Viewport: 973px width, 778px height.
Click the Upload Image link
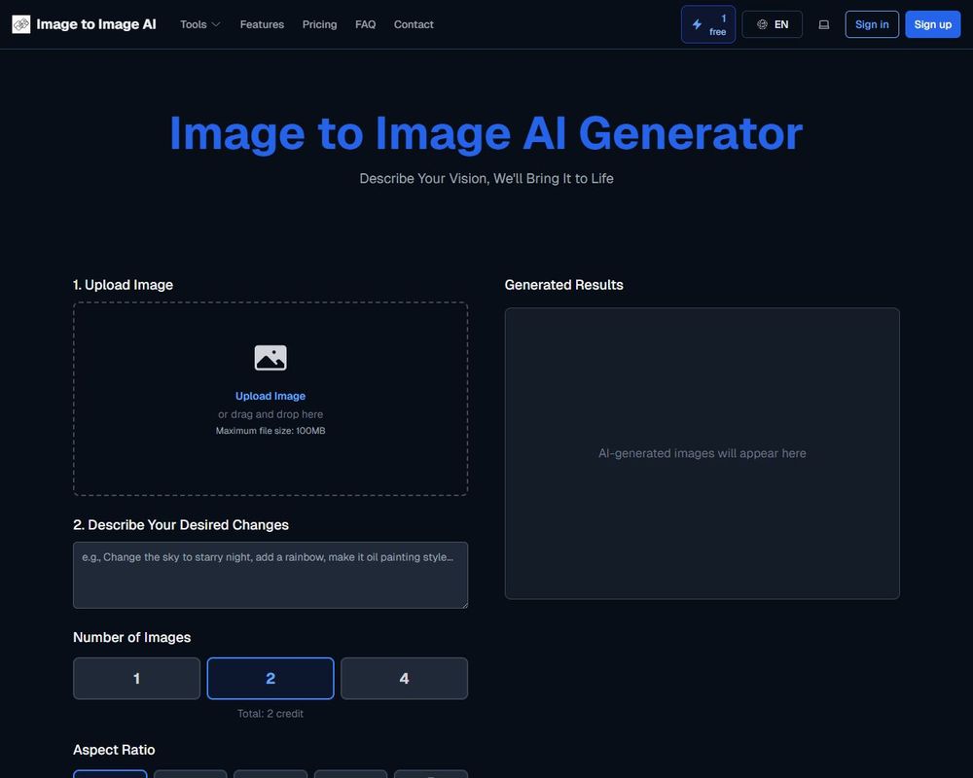pyautogui.click(x=270, y=396)
